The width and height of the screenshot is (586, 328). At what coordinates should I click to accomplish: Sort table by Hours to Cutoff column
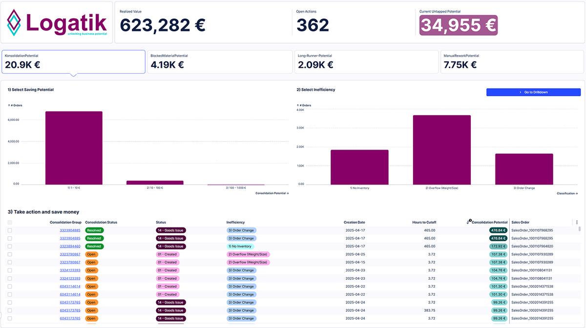(x=424, y=222)
